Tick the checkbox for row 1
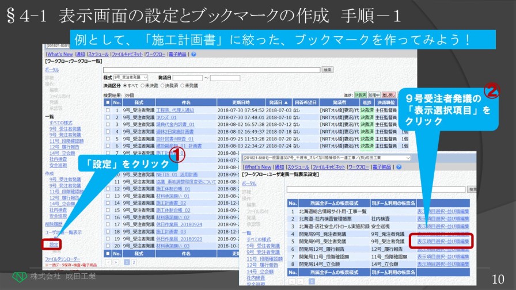 pos(107,110)
